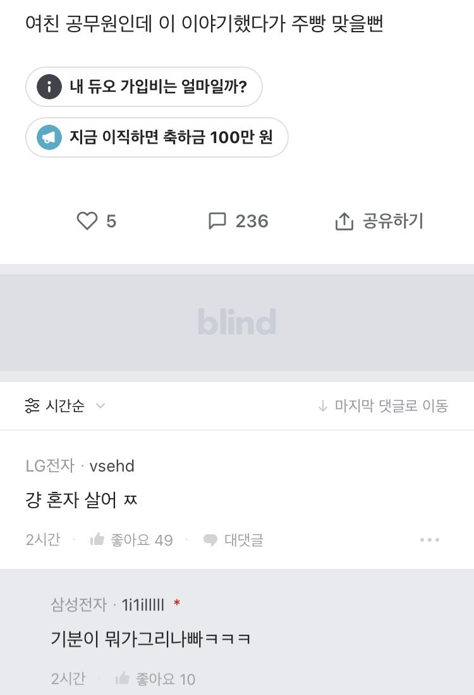Viewport: 474px width, 695px height.
Task: Open the three-dot menu on vsehd comment
Action: 430,540
